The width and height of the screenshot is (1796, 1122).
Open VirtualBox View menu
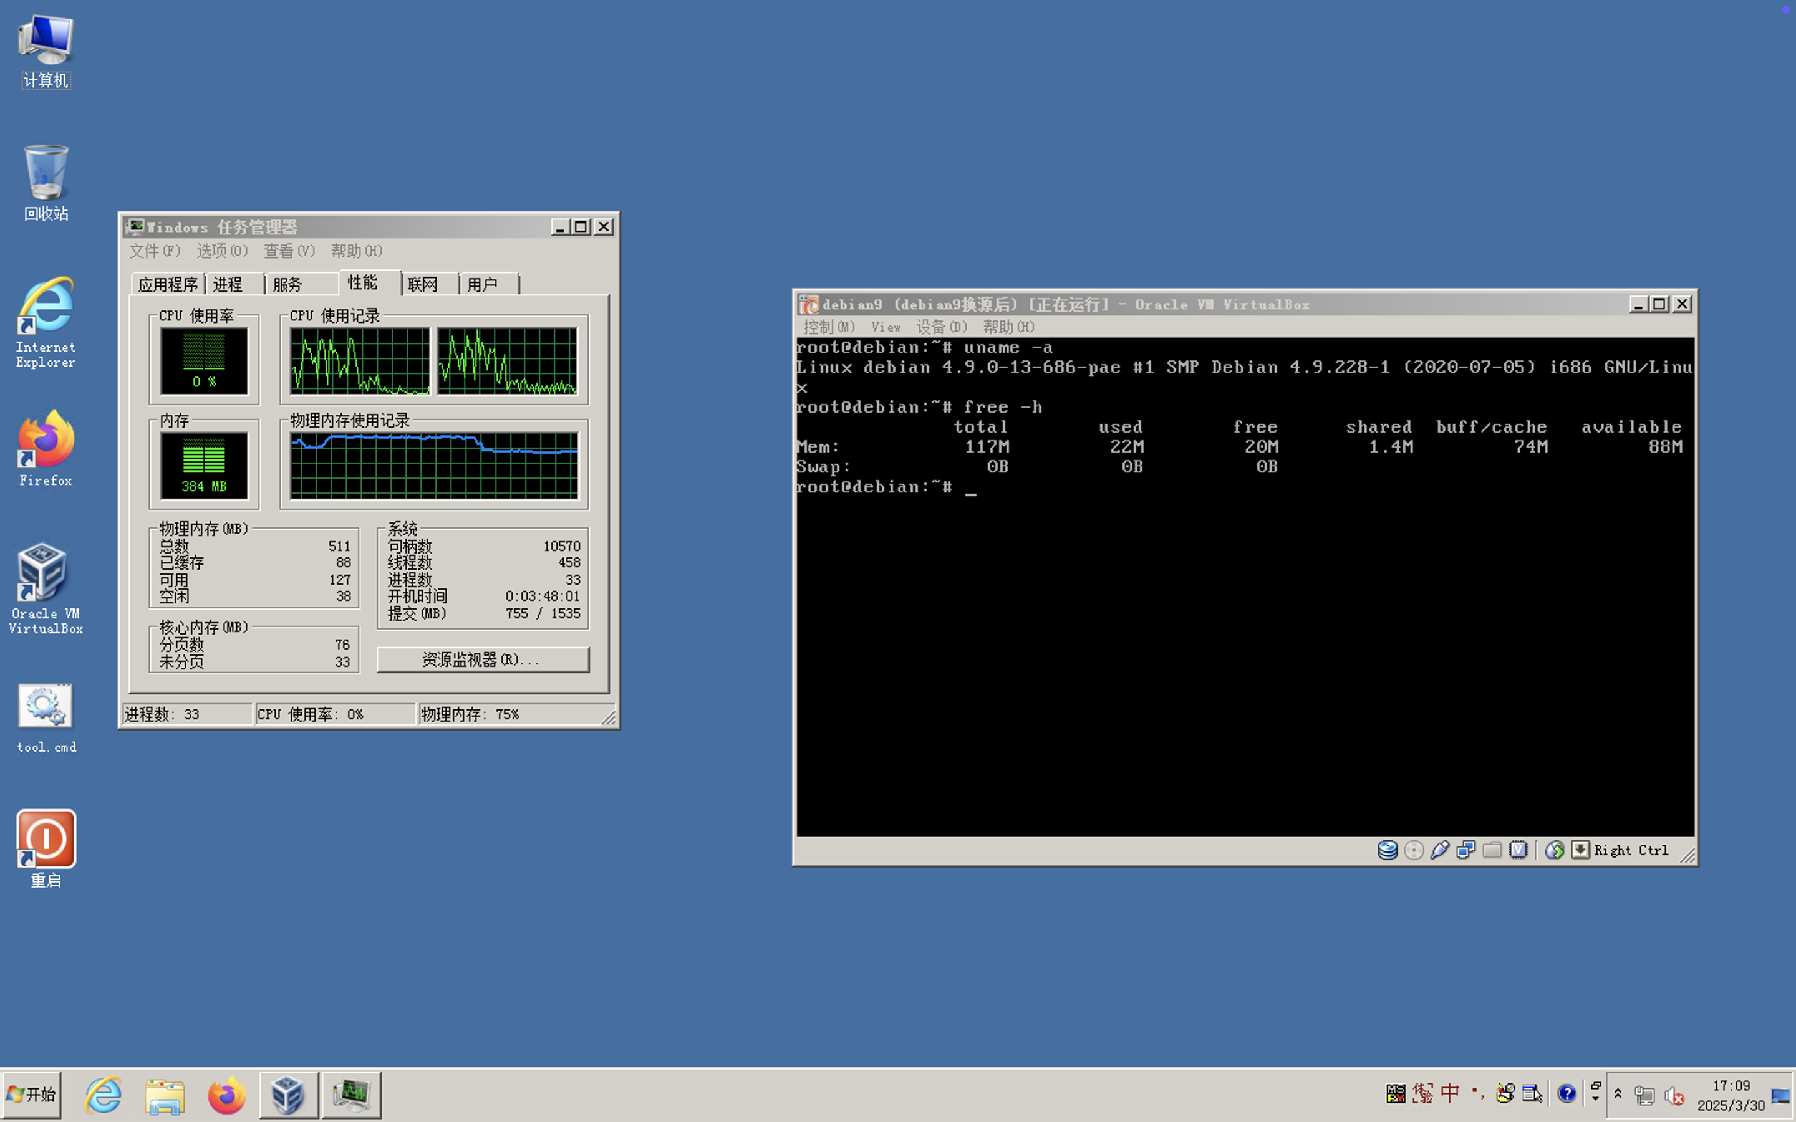[x=886, y=327]
